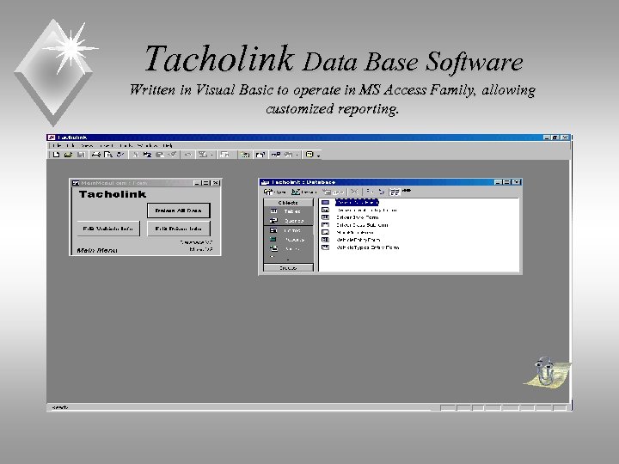Click the Office Assistant help toolbar icon

(x=309, y=155)
